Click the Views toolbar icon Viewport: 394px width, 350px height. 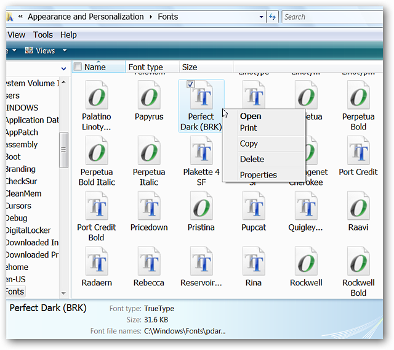click(x=29, y=51)
